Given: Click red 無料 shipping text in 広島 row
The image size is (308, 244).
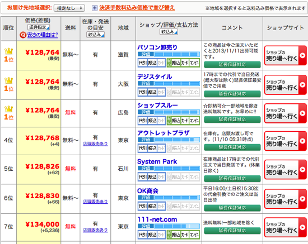Looking at the screenshot, I should pyautogui.click(x=71, y=112).
